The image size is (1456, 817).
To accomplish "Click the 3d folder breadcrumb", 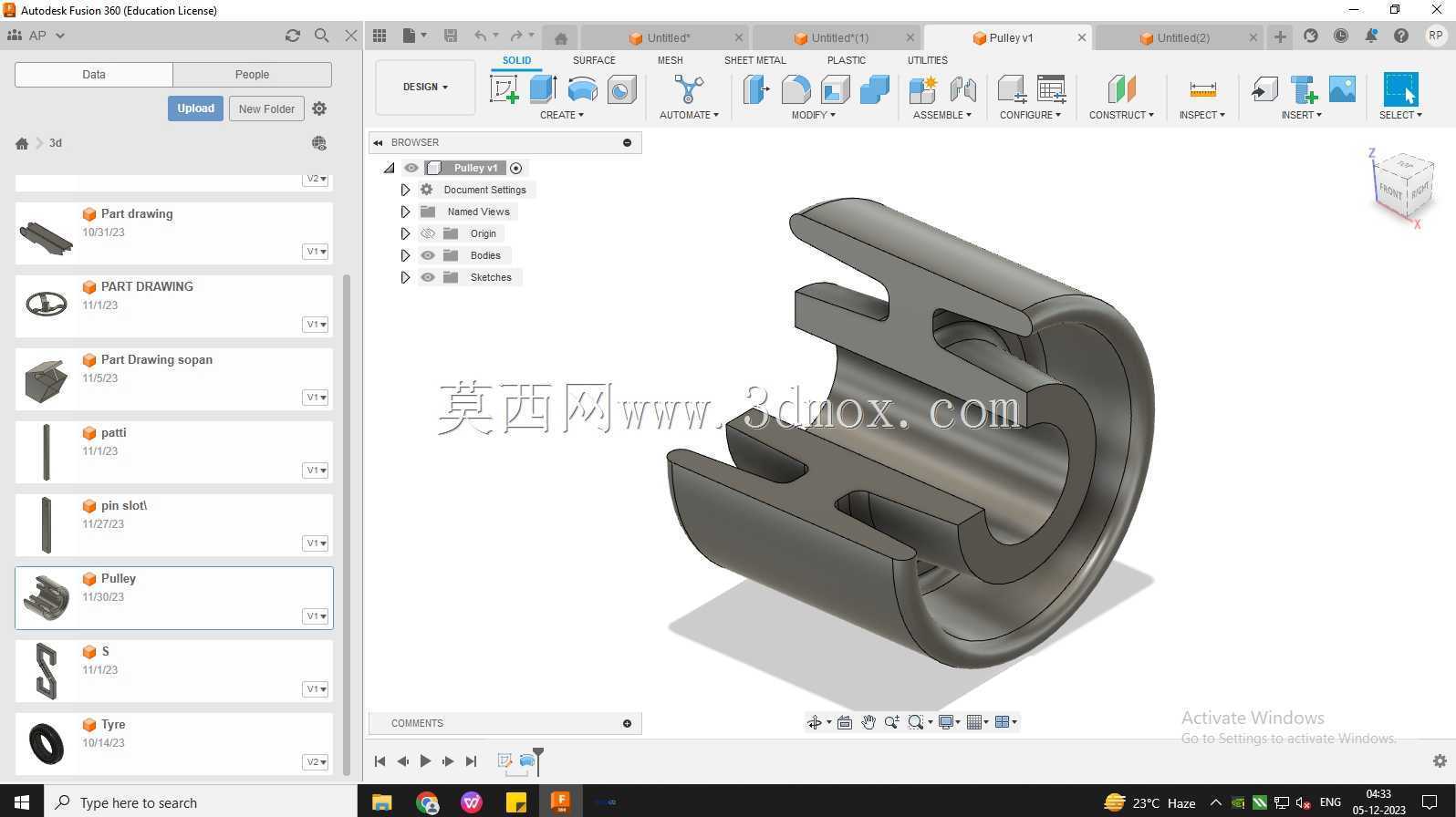I will (56, 143).
